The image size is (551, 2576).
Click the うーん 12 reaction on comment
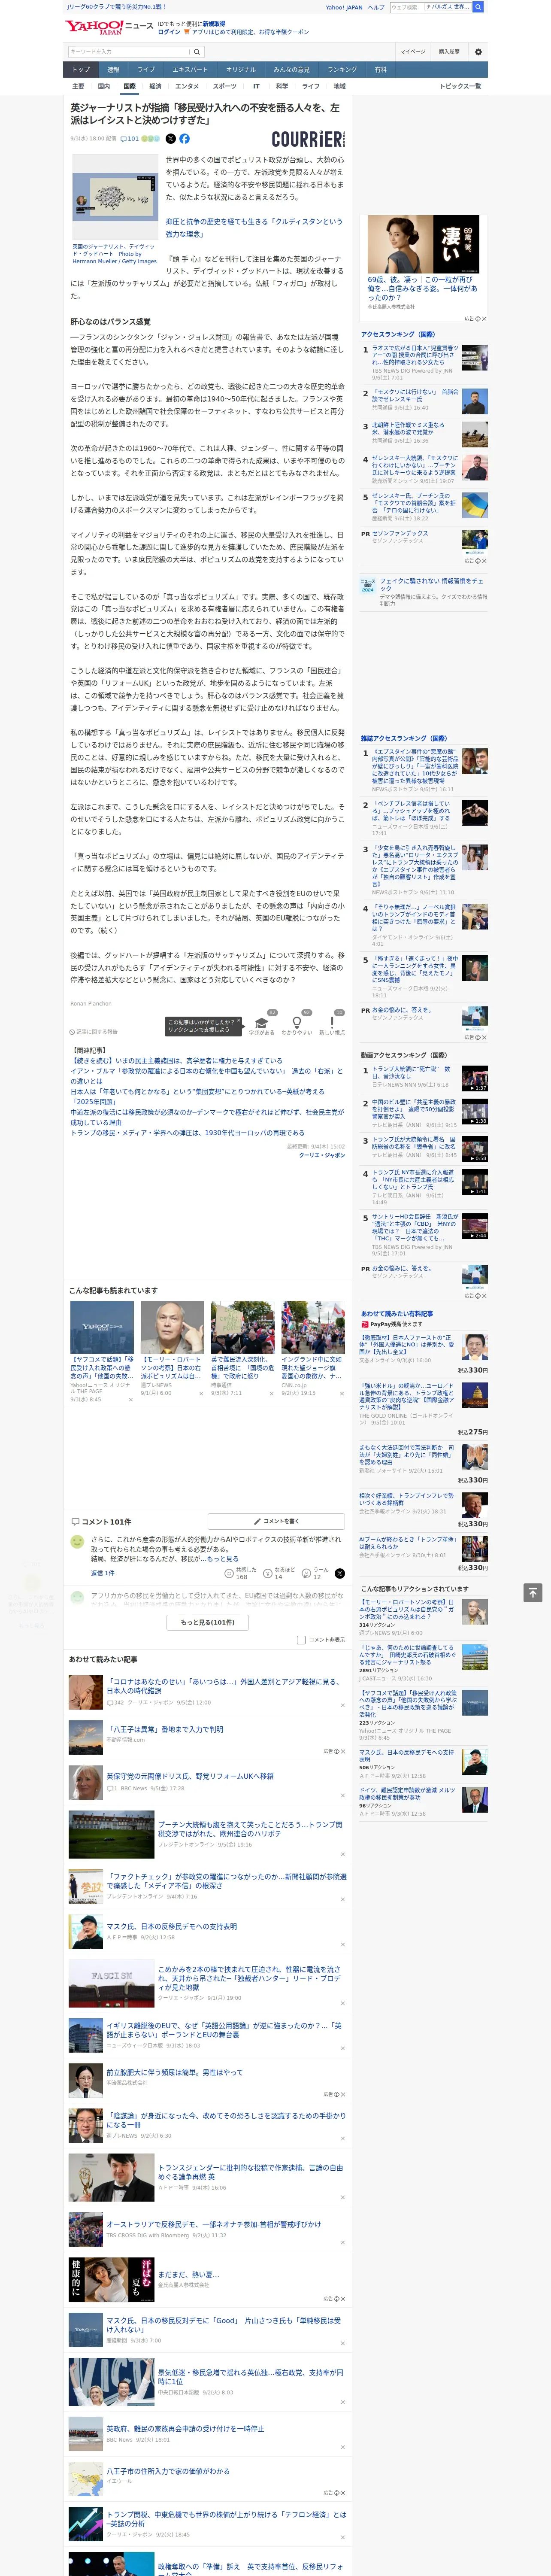pos(316,1573)
